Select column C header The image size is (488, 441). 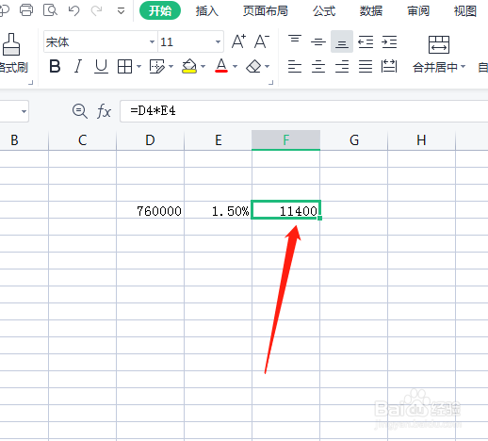pos(82,140)
